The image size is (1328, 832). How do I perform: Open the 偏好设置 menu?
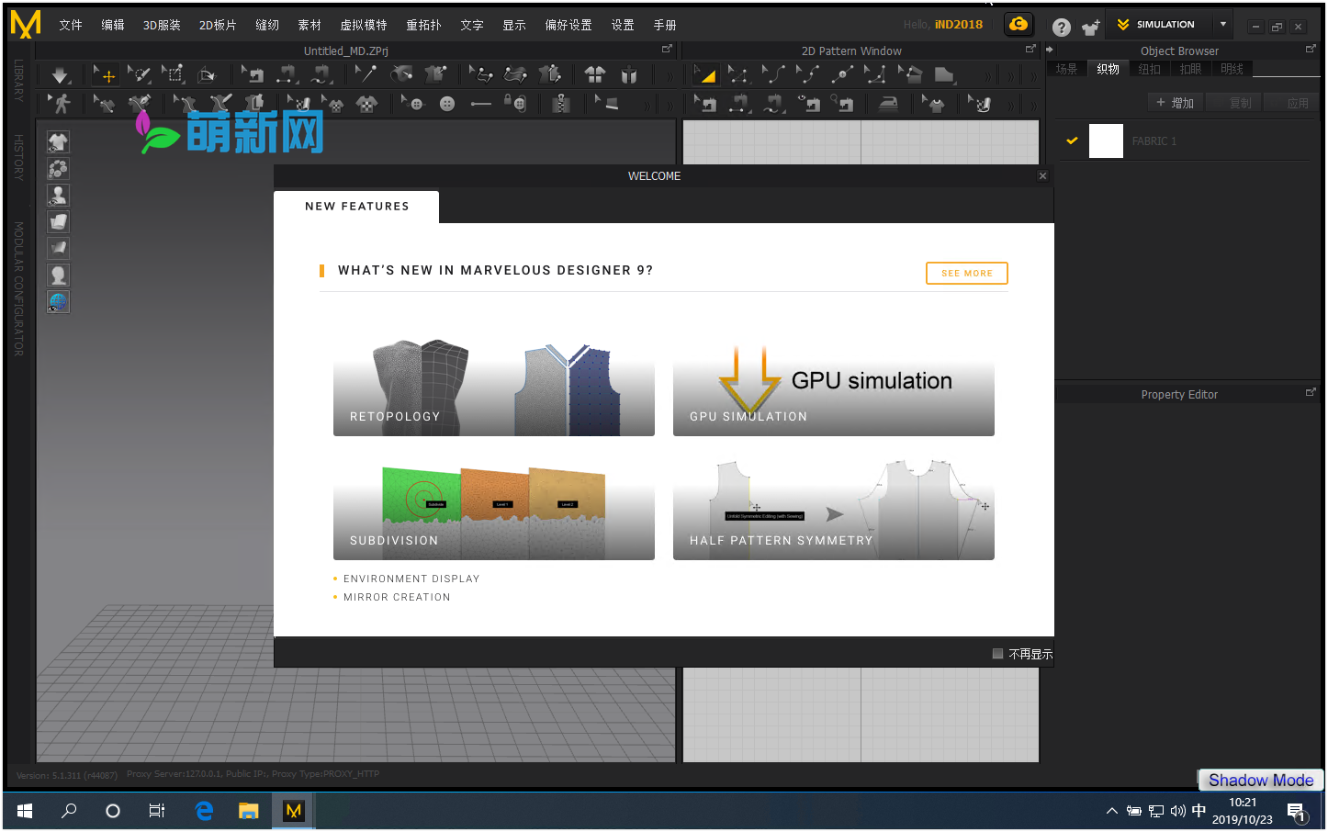tap(568, 25)
